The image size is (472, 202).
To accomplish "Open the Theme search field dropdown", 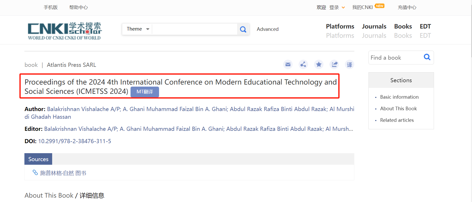I will 137,29.
